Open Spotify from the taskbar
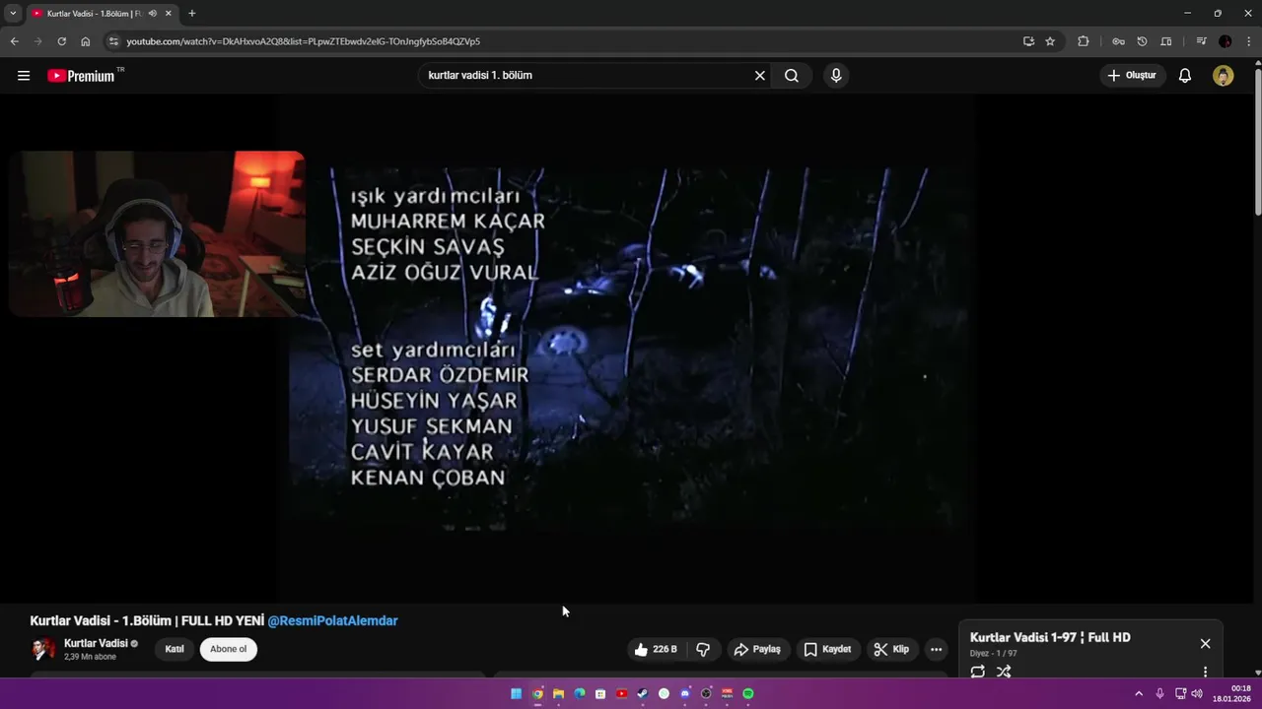 tap(748, 693)
